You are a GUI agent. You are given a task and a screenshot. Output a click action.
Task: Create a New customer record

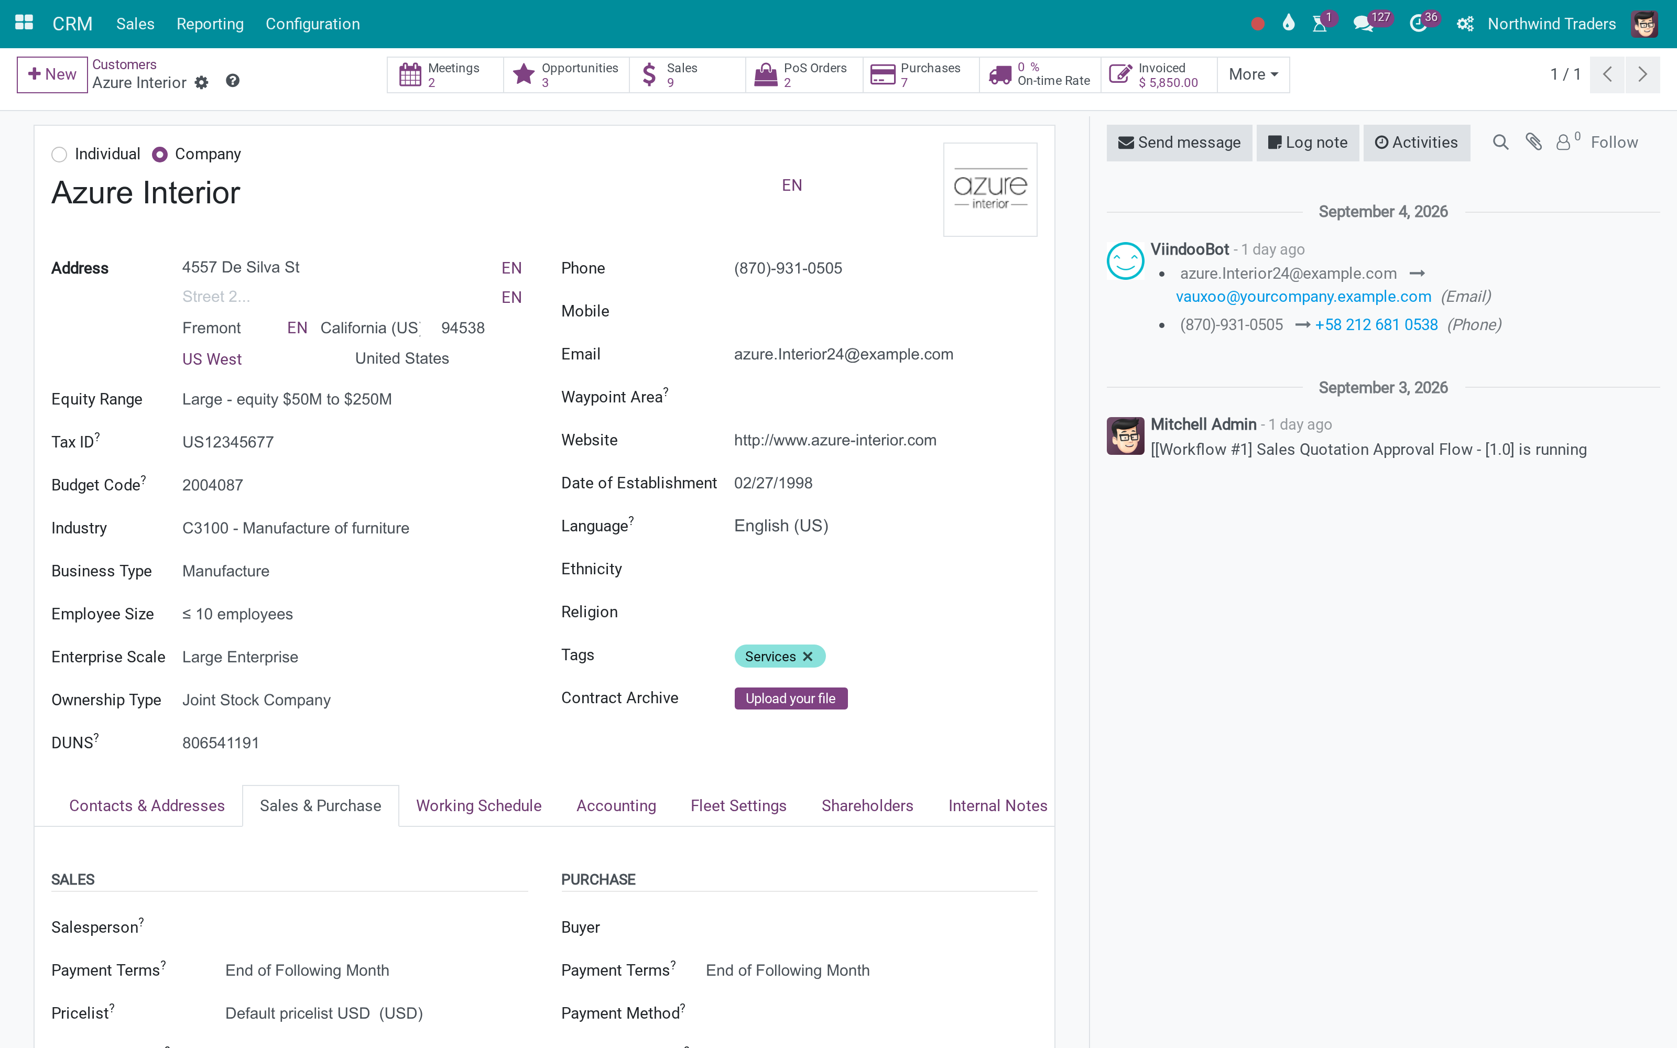52,74
